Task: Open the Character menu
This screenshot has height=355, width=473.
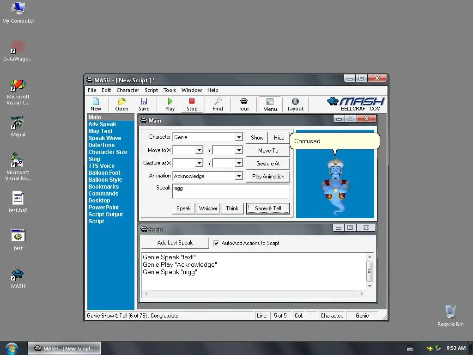Action: [127, 90]
